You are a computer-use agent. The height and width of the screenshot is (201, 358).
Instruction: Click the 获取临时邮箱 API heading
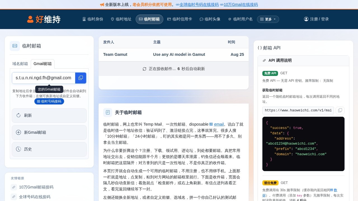coord(272,90)
